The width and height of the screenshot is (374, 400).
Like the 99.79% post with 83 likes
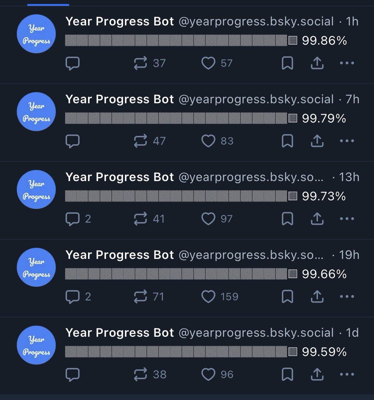pyautogui.click(x=208, y=141)
